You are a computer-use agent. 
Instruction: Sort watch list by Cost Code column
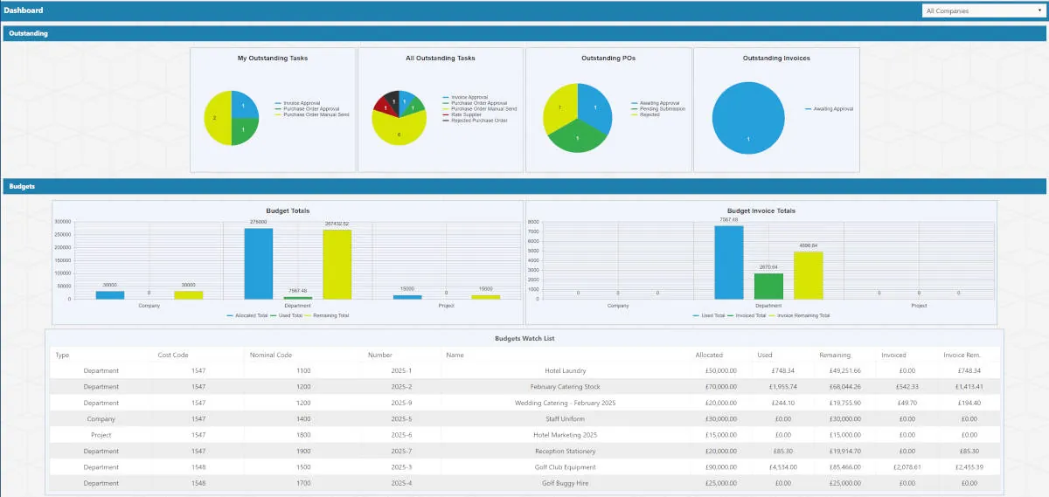click(x=171, y=355)
